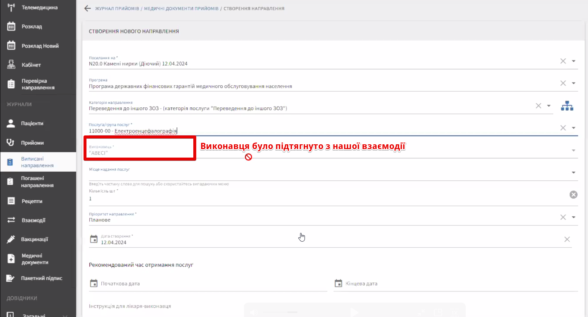588x317 pixels.
Task: Click Медичні документи прийомів breadcrumb link
Action: (x=181, y=8)
